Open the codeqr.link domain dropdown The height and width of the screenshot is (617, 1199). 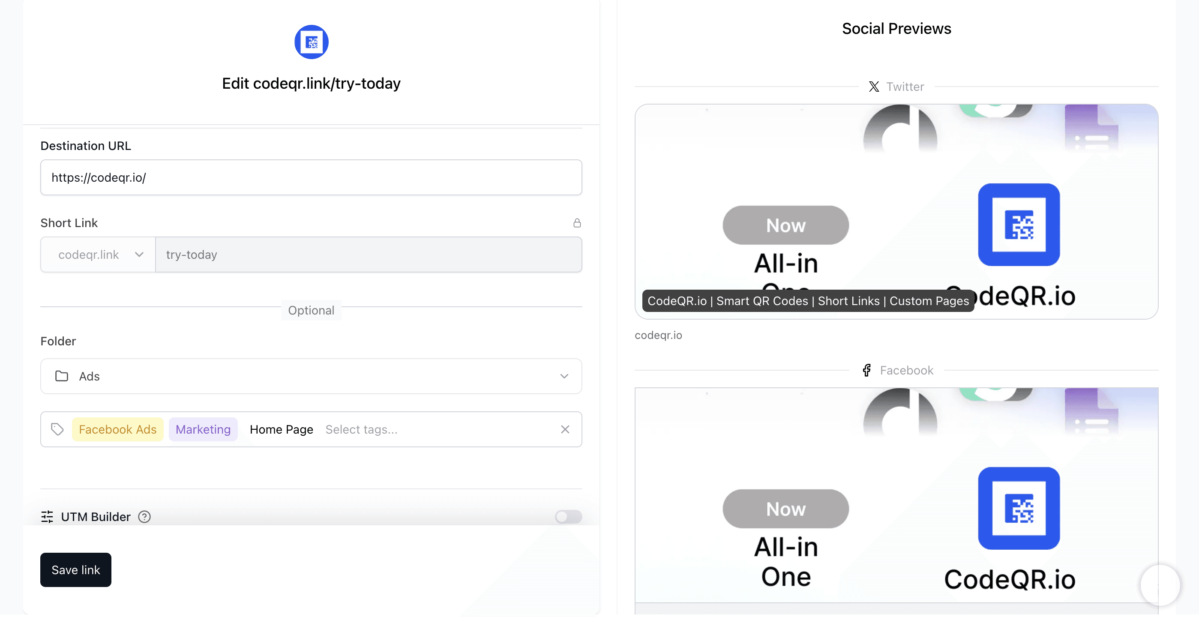97,255
